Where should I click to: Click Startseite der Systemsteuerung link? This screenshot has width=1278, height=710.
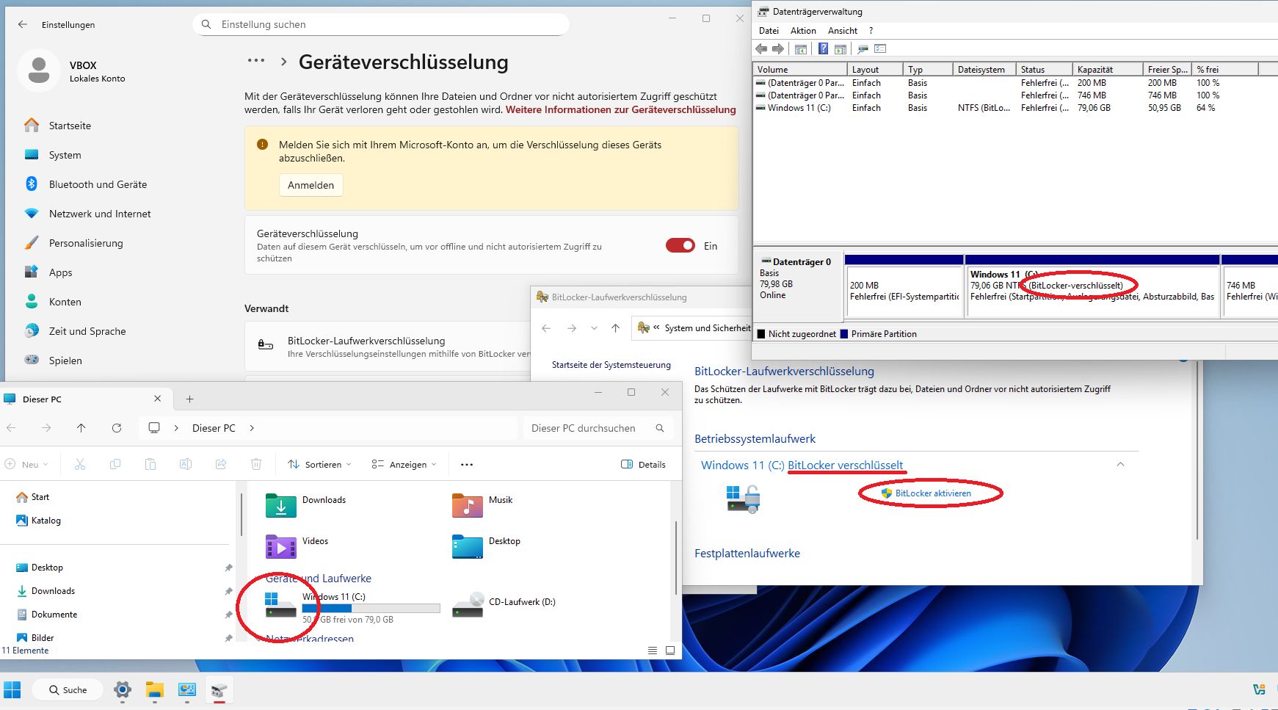[611, 365]
